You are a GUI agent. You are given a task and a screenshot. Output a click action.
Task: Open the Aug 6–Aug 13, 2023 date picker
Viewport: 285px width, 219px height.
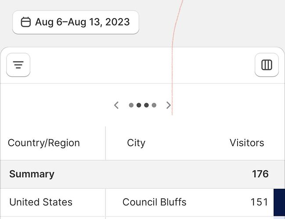pyautogui.click(x=76, y=22)
